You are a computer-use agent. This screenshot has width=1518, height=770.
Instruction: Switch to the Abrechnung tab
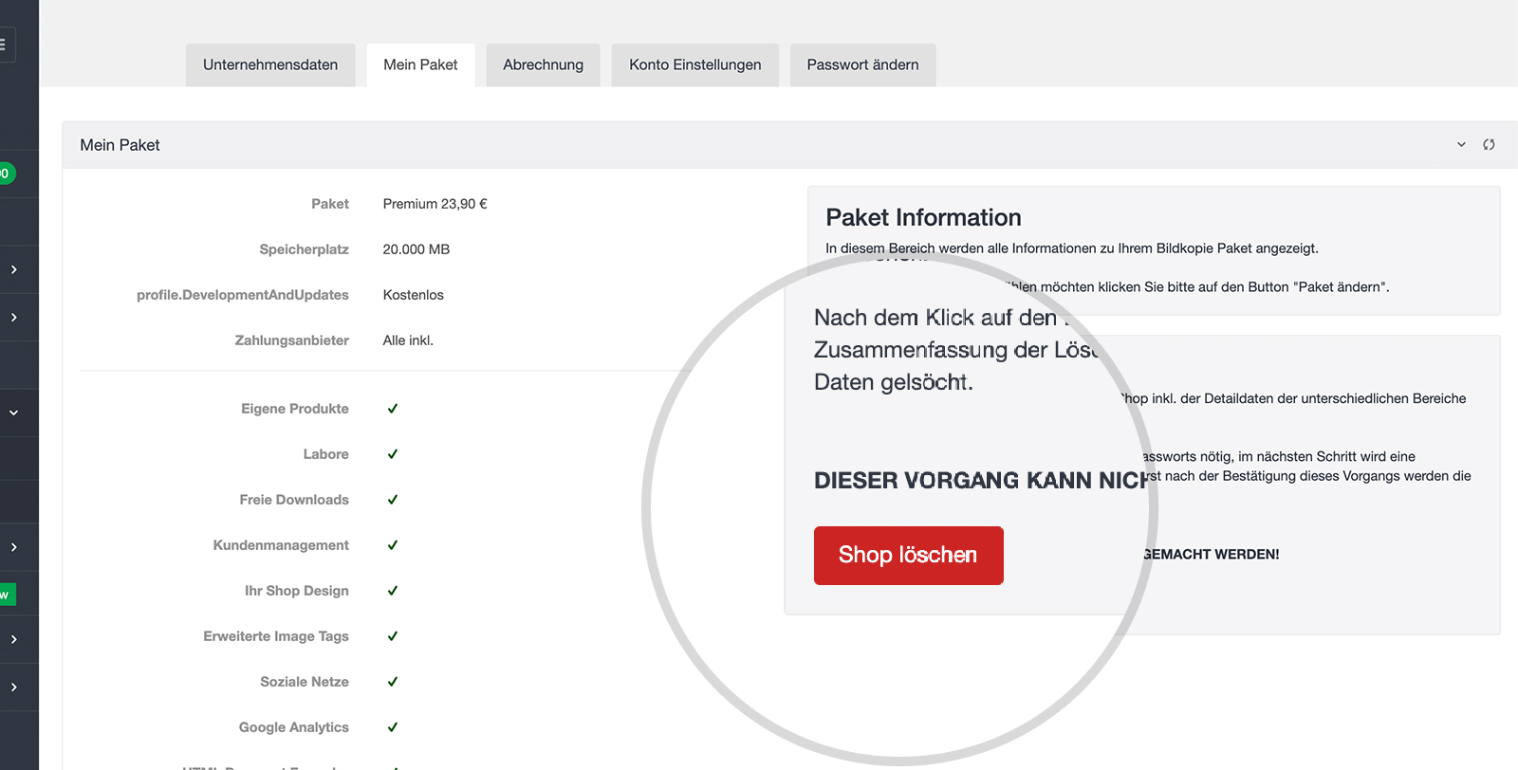tap(543, 64)
